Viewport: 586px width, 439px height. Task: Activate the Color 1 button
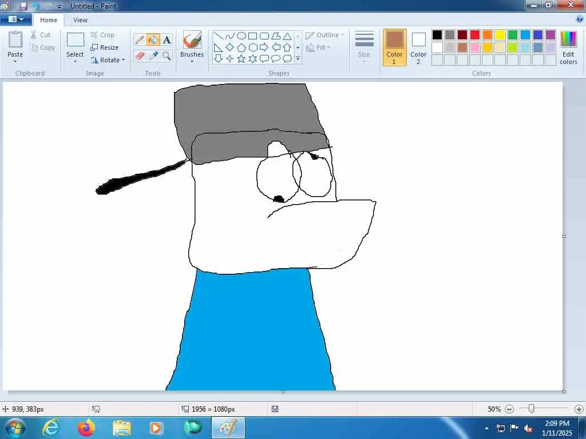[395, 47]
